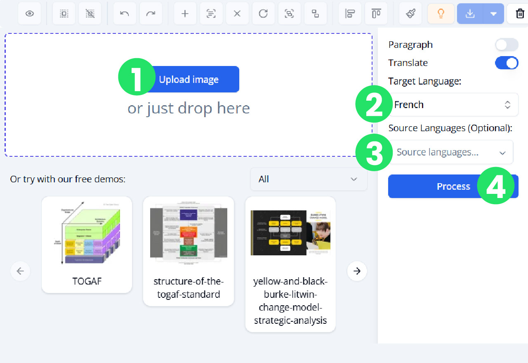Screen dimensions: 528x363
Task: Refresh translation with the circular arrow icon
Action: click(263, 13)
